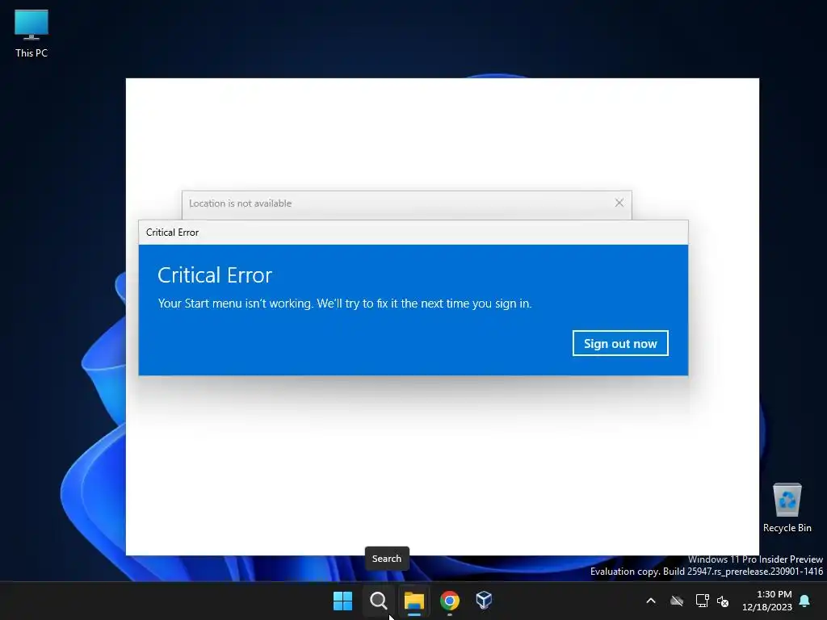
Task: Open Search from the taskbar
Action: [378, 601]
